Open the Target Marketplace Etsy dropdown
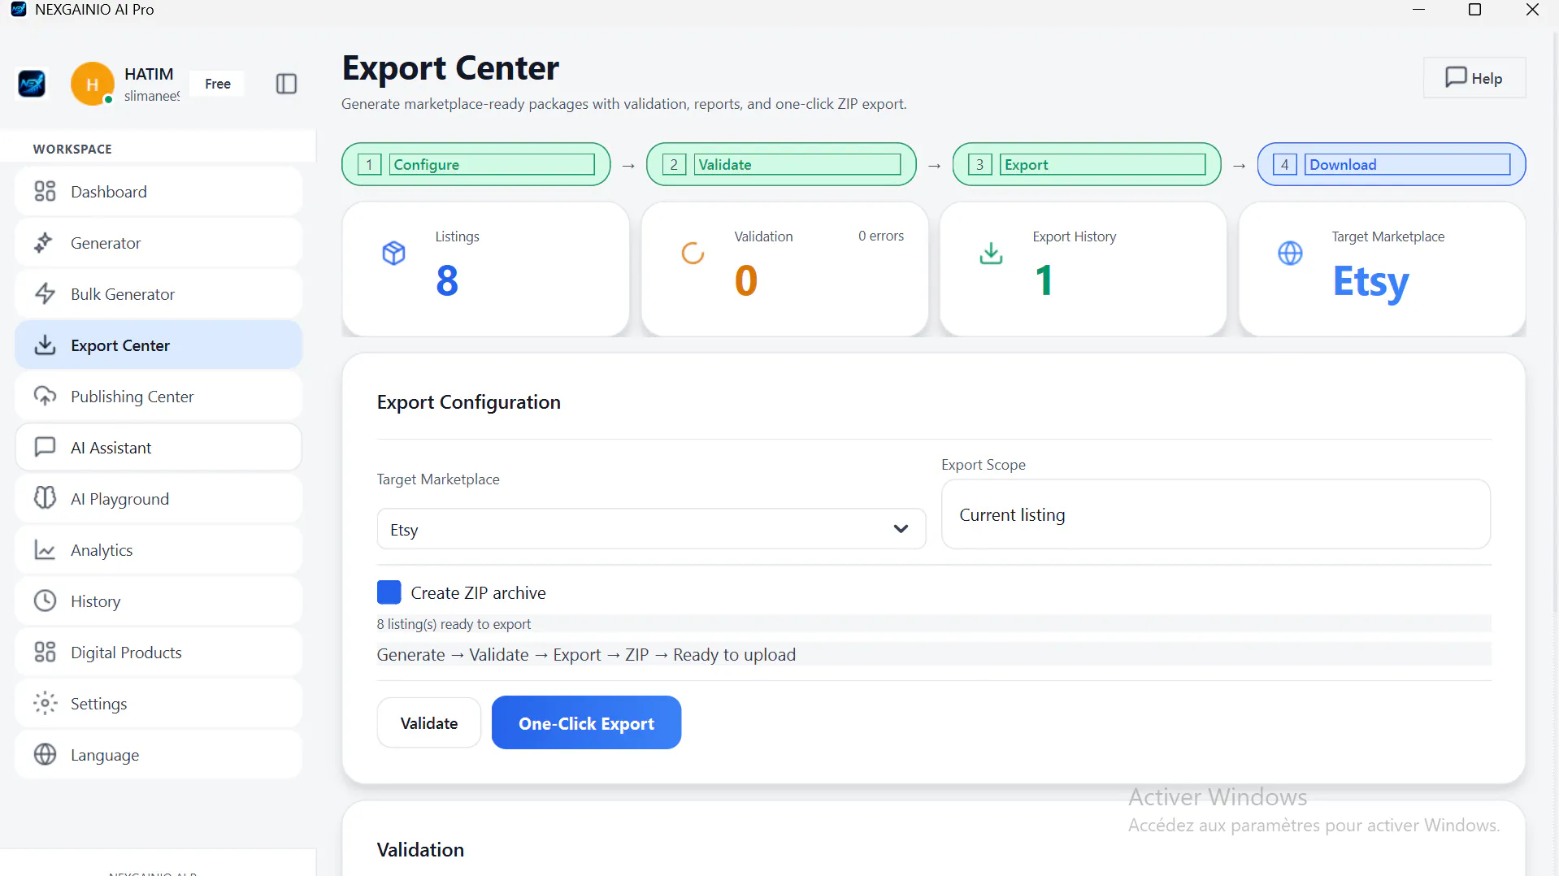This screenshot has height=876, width=1559. tap(651, 529)
